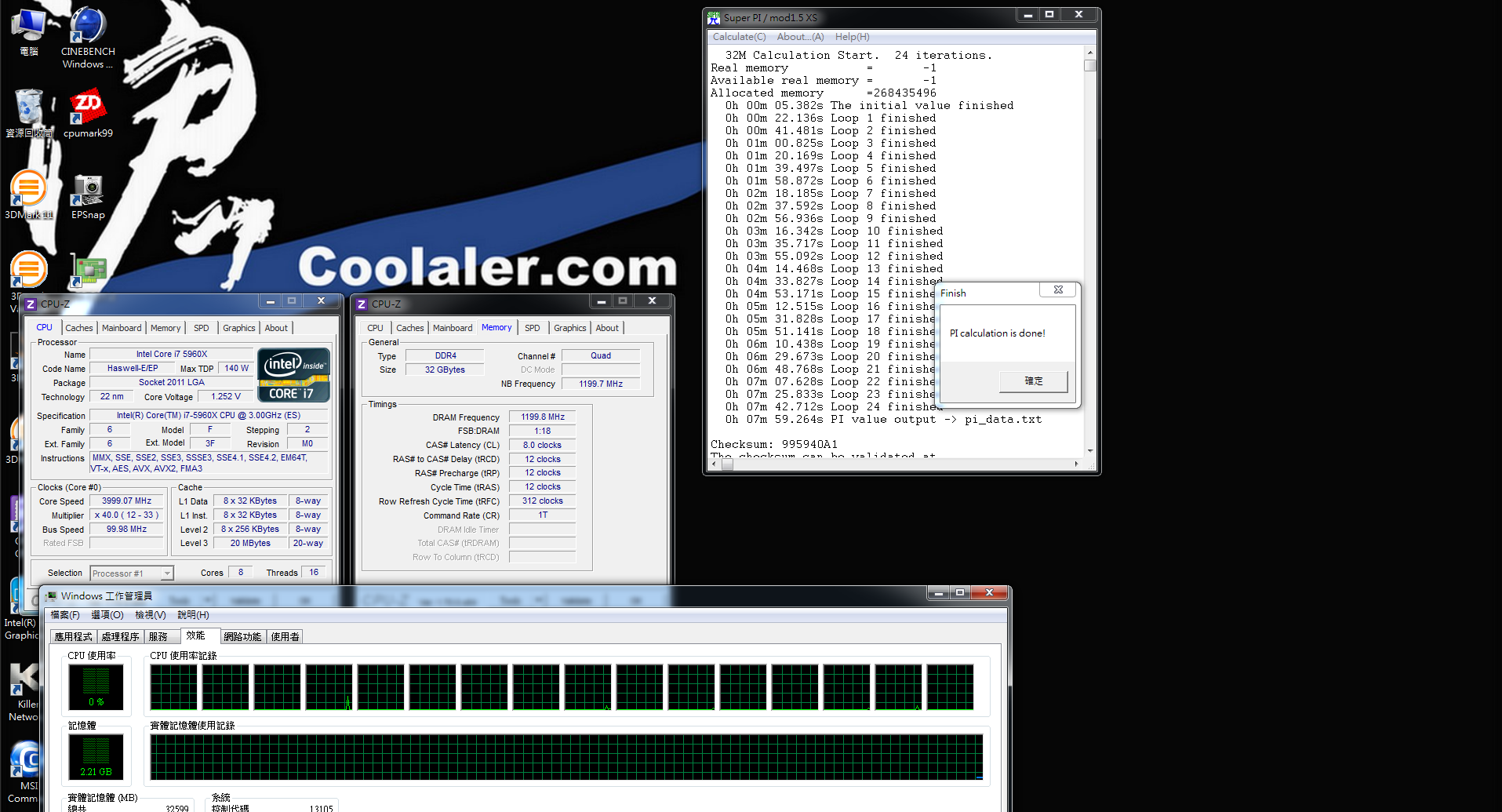Click the Multiplier value x 40.0

coord(127,515)
